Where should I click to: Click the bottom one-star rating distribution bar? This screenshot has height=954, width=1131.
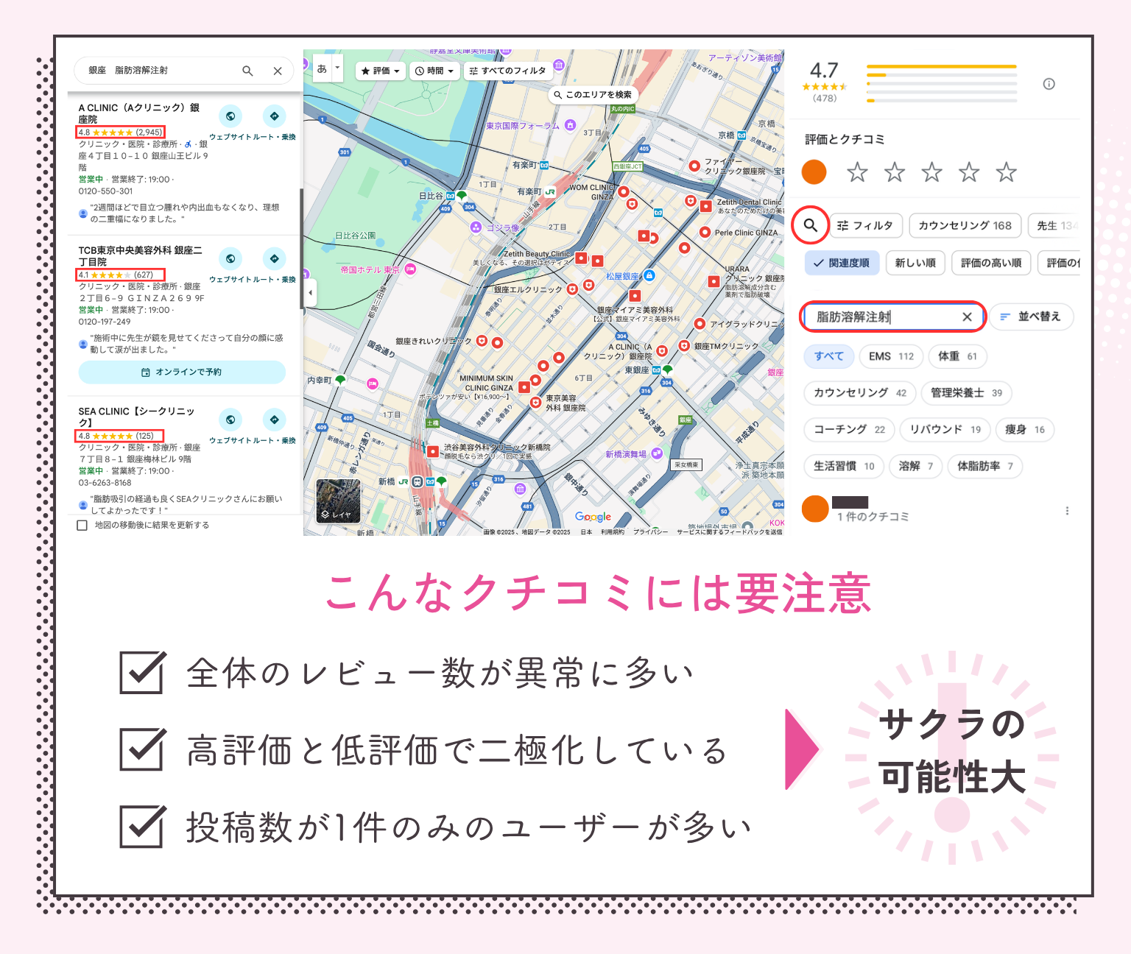click(942, 101)
